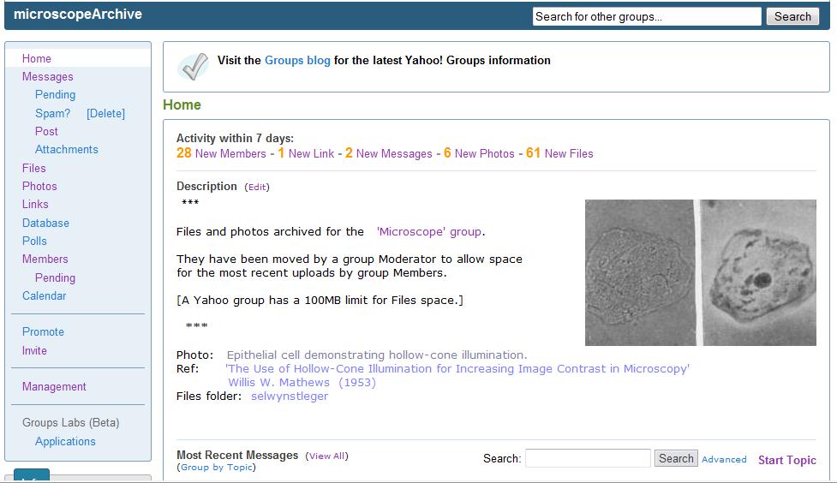Open Advanced message search

(x=724, y=459)
